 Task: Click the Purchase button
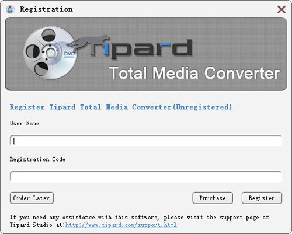[x=213, y=198]
